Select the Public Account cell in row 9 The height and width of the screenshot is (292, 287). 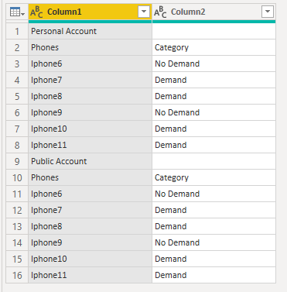point(90,161)
